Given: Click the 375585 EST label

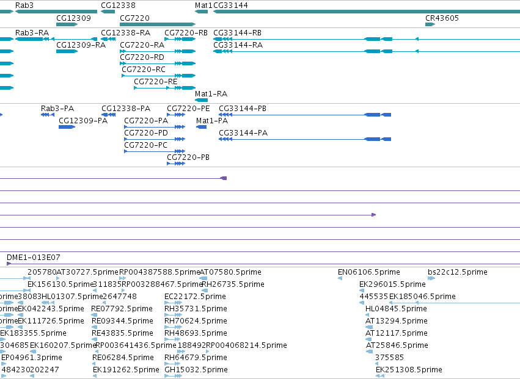Looking at the screenshot, I should point(390,358).
